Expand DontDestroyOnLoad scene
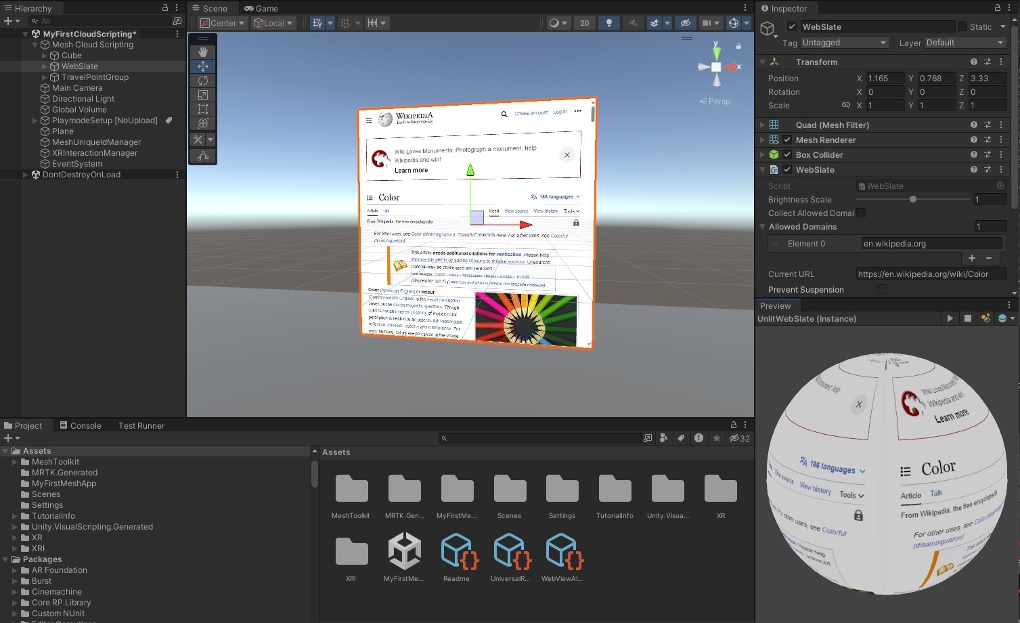Image resolution: width=1020 pixels, height=623 pixels. [x=26, y=175]
